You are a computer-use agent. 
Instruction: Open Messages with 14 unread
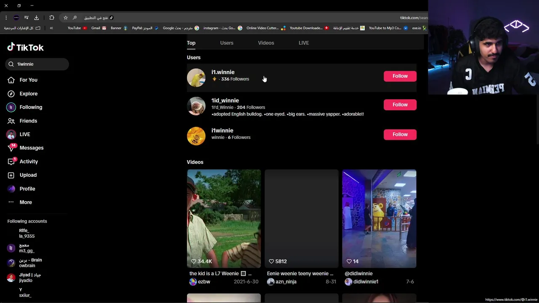click(x=26, y=148)
